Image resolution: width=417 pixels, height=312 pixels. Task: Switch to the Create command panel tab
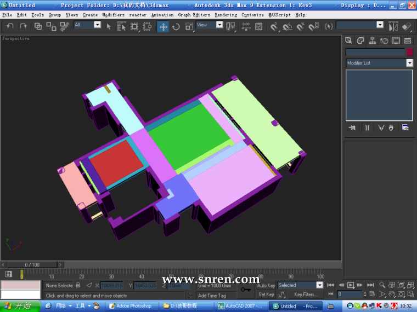point(348,41)
